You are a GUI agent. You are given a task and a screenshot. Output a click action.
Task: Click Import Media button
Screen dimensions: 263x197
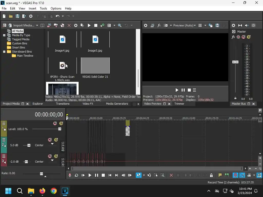tap(21, 25)
